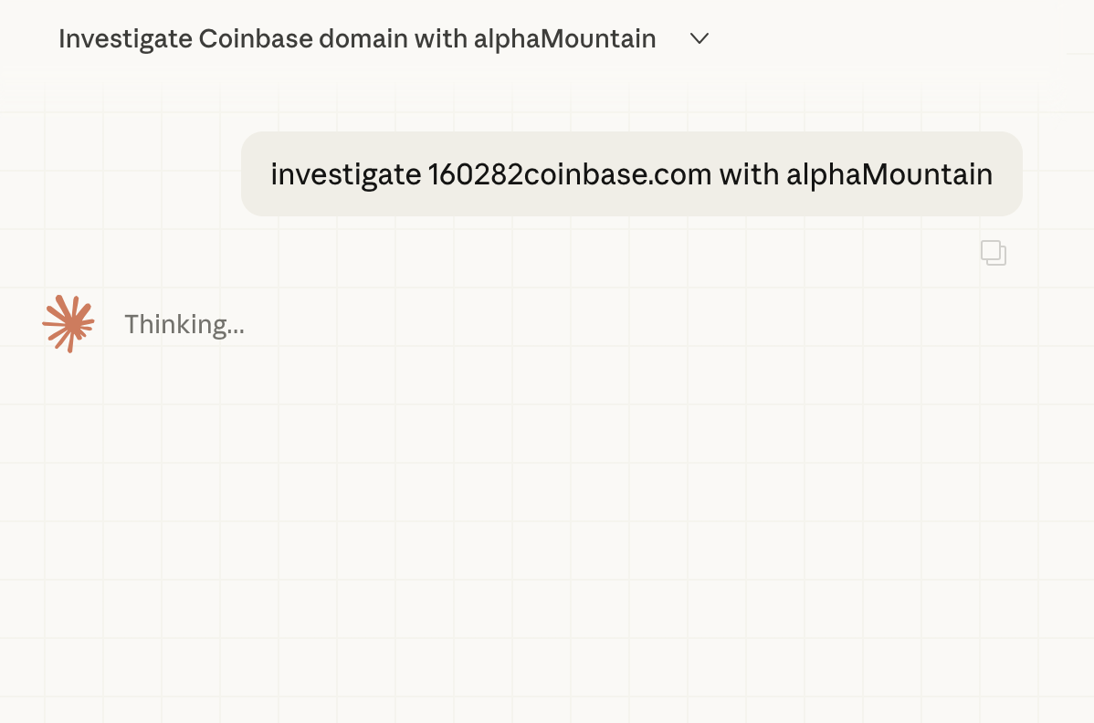The image size is (1094, 723).
Task: Open the conversation title chevron dropdown
Action: (x=700, y=38)
